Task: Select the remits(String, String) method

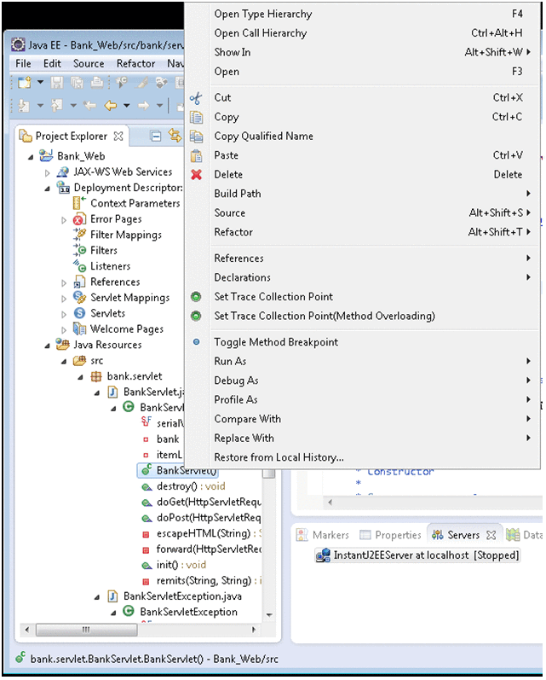Action: pyautogui.click(x=204, y=581)
